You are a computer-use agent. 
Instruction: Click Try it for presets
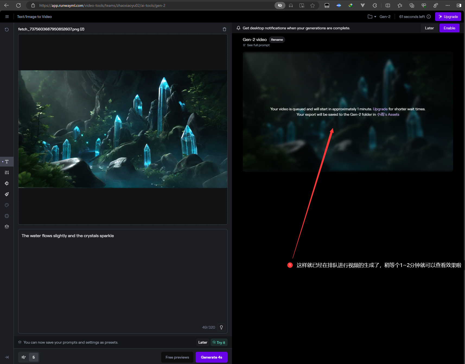point(219,342)
